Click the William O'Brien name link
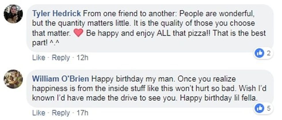 coord(61,79)
